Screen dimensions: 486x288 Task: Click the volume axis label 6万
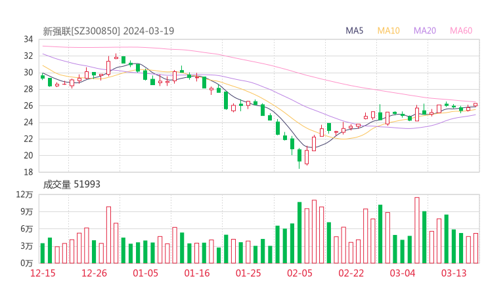pos(27,229)
